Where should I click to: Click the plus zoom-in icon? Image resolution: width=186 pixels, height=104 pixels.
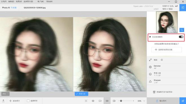[134, 101]
